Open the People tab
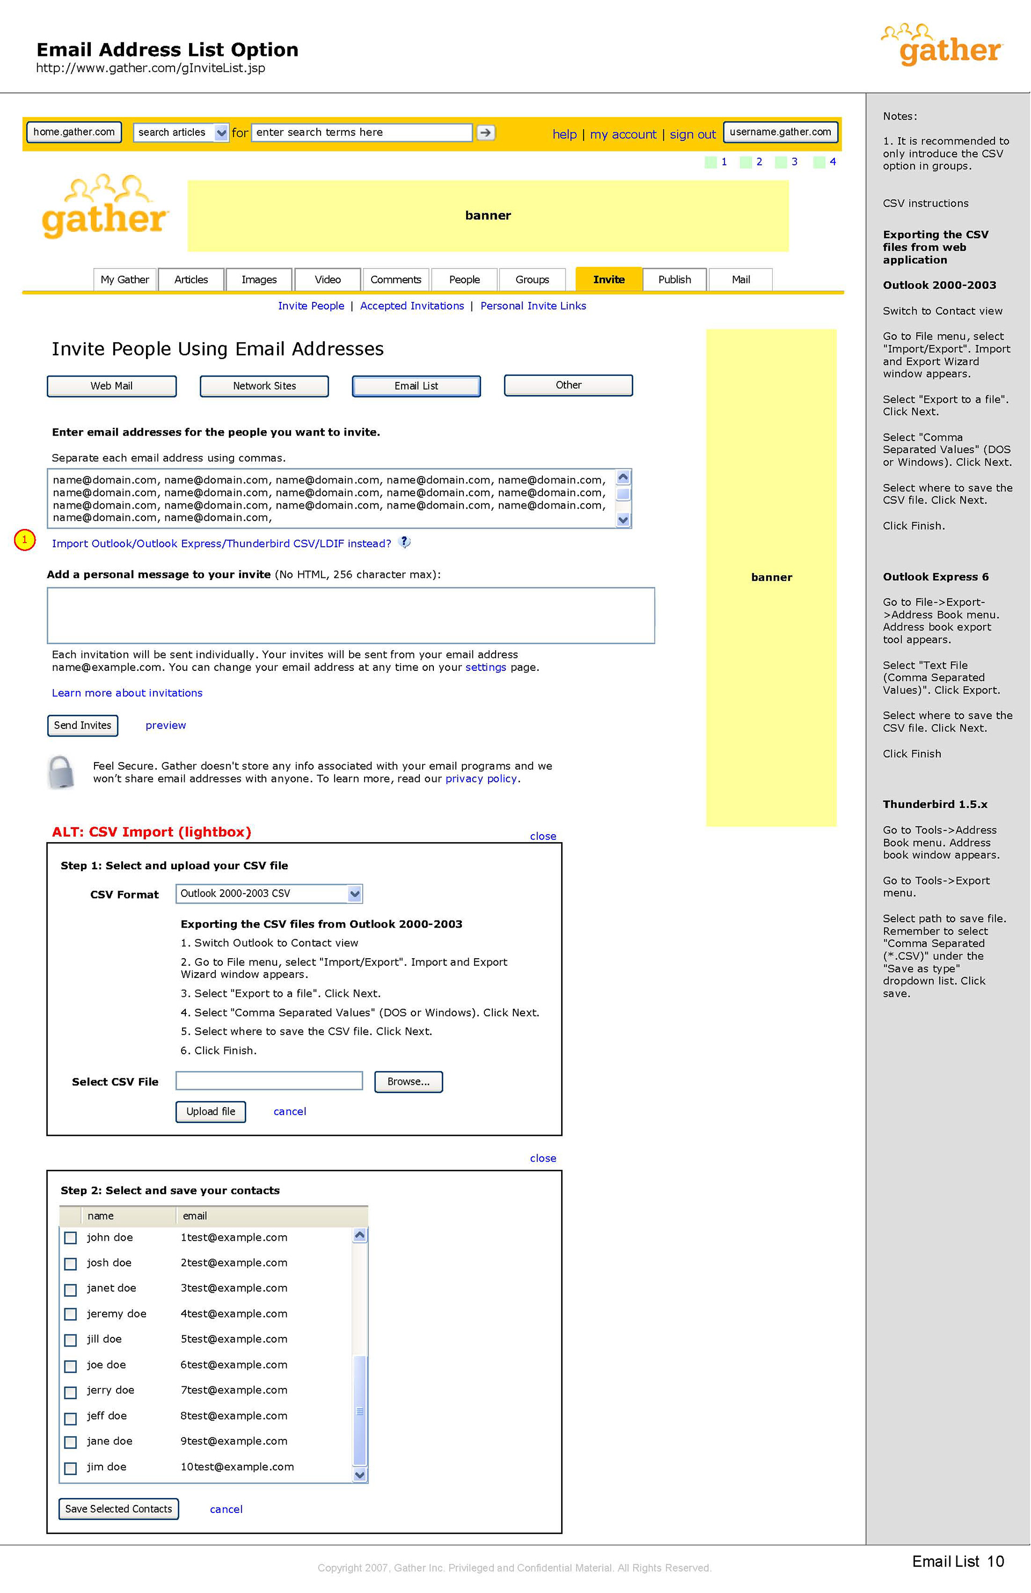 point(464,279)
